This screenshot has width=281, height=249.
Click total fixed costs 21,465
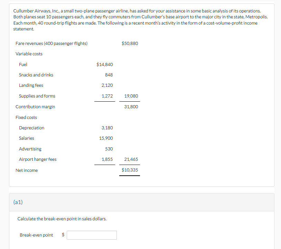pyautogui.click(x=131, y=159)
